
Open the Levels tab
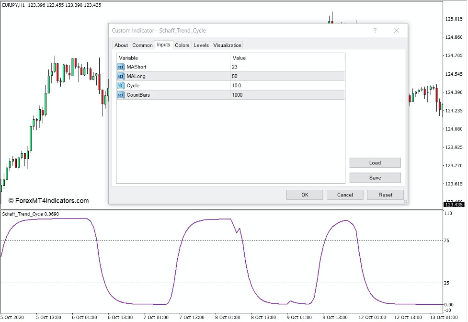coord(201,45)
